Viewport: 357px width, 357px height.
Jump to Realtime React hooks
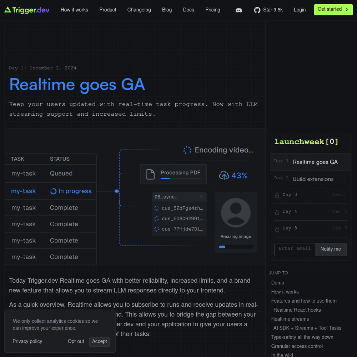297,310
